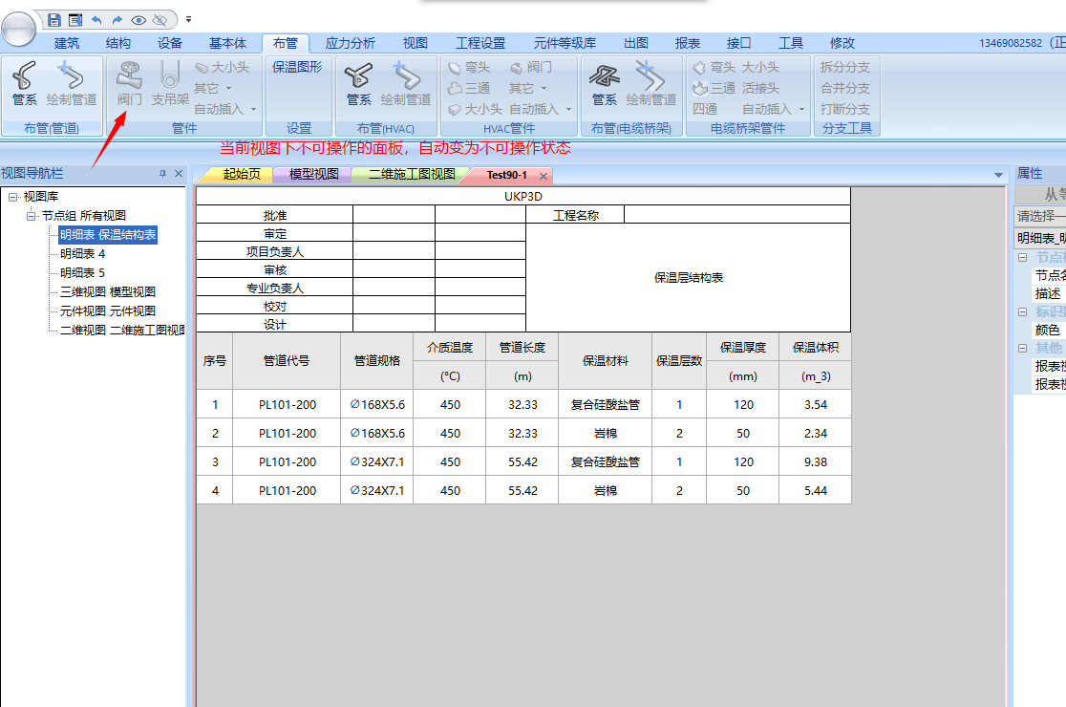Viewport: 1066px width, 707px height.
Task: Click the 保温图形 button in 设置 group
Action: (297, 67)
